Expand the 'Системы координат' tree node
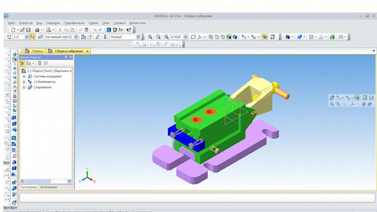Viewport: 377px width, 212px height. point(24,76)
